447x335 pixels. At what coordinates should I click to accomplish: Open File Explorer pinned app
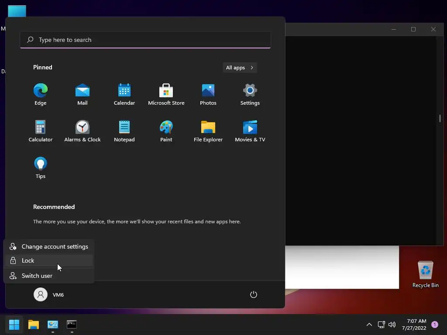pos(208,131)
